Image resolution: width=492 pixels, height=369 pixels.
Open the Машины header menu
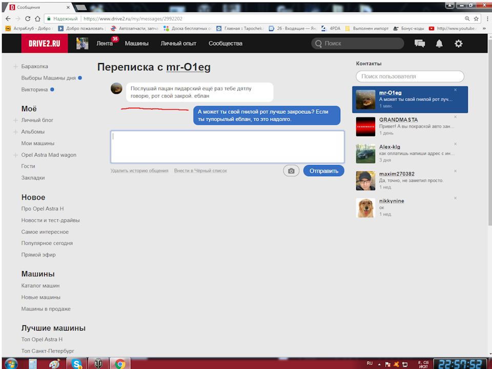pyautogui.click(x=136, y=44)
